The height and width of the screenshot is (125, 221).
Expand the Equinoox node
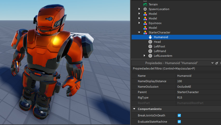[139, 23]
